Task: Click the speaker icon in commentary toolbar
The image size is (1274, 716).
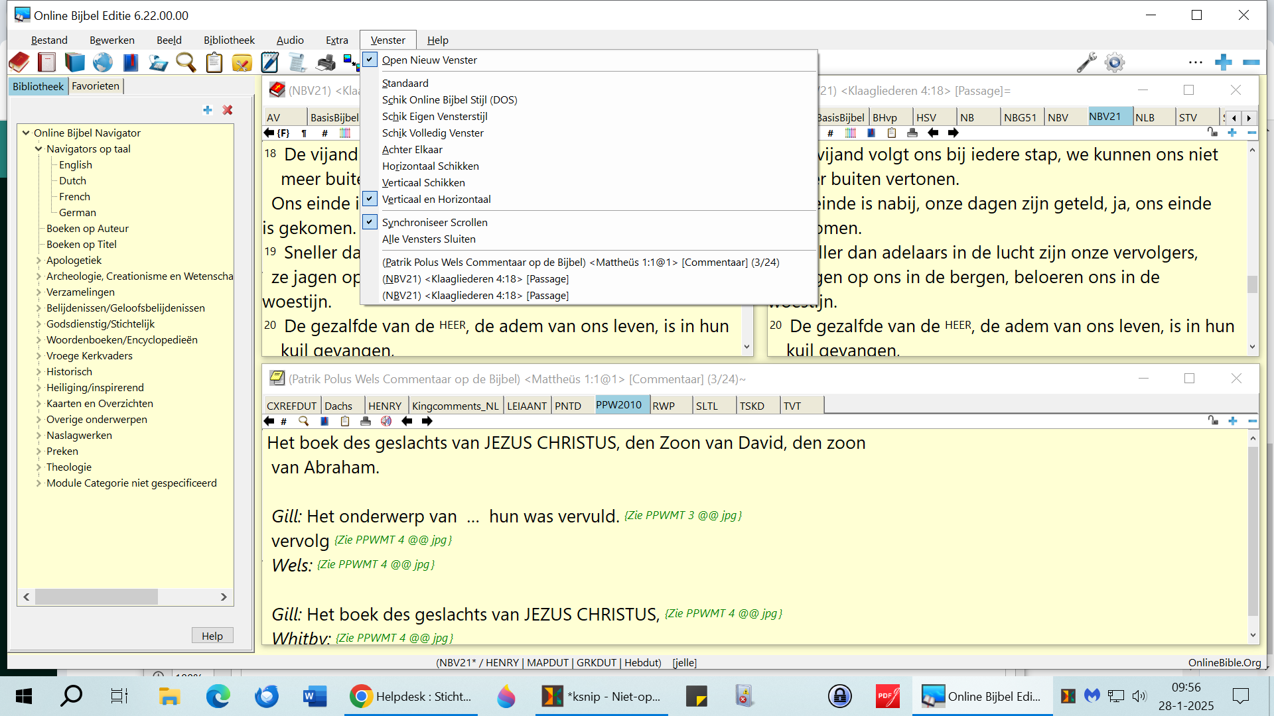Action: (386, 421)
